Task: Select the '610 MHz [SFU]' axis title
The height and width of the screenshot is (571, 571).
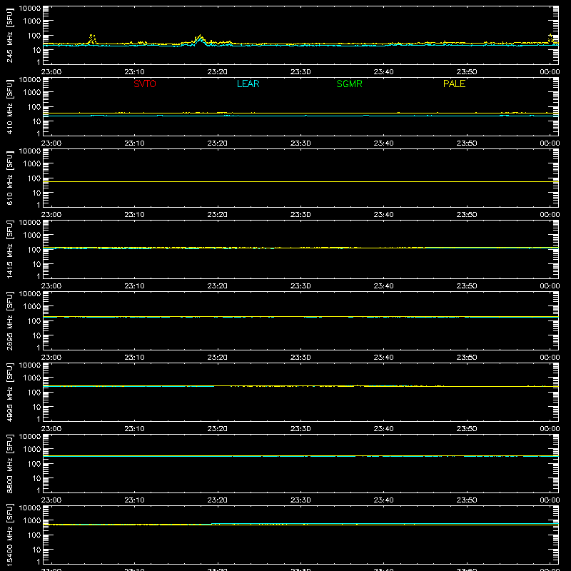Action: (x=9, y=178)
